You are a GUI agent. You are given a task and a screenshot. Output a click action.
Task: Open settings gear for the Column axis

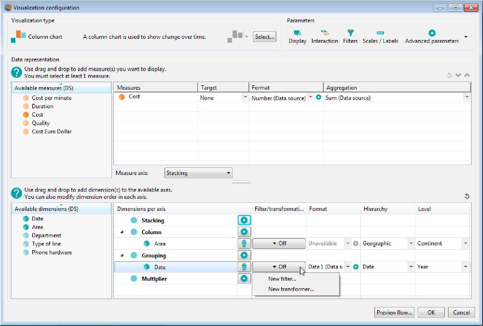coord(244,232)
